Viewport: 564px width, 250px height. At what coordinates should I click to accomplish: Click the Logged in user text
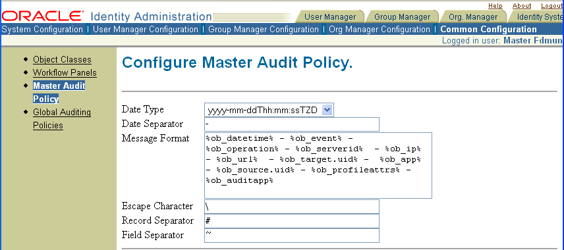point(503,40)
